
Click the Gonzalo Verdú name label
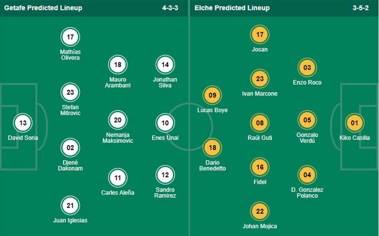tap(307, 138)
